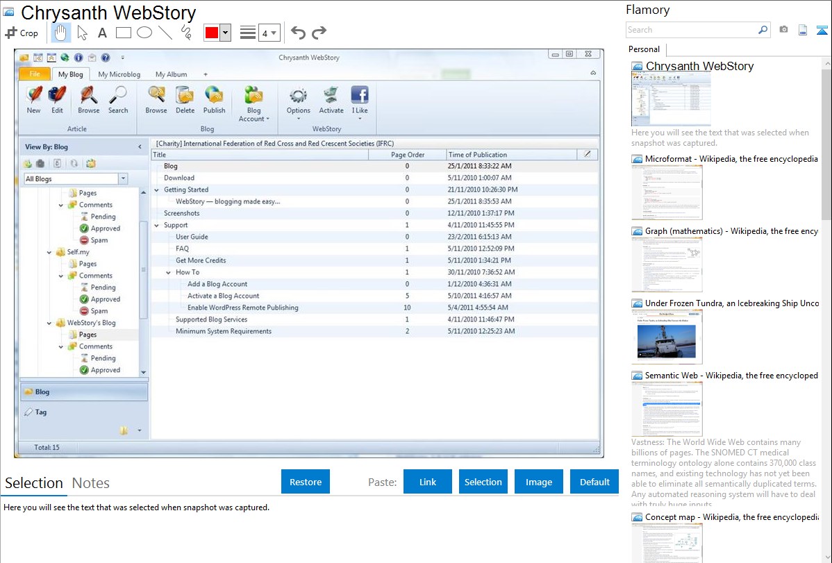Click the paste Selection button
This screenshot has height=563, width=832.
point(483,481)
